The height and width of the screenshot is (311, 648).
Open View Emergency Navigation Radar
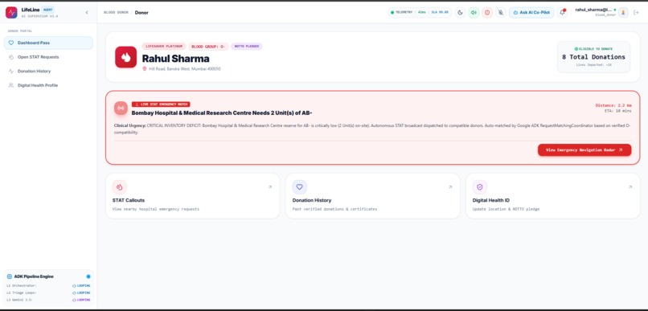coord(584,150)
